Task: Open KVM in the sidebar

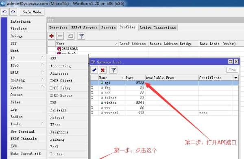Action: [27, 146]
